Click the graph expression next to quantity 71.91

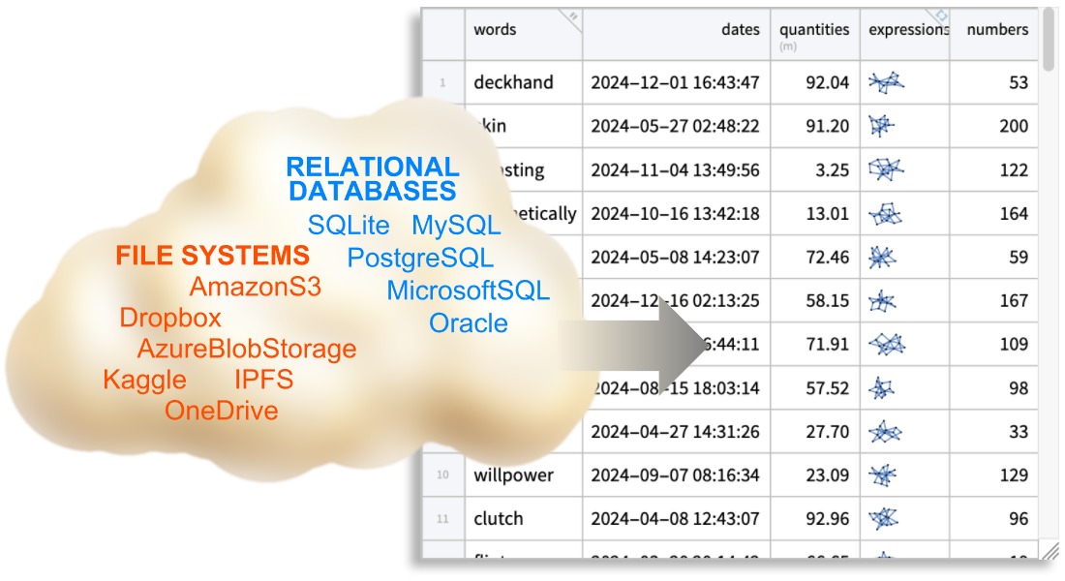click(887, 344)
